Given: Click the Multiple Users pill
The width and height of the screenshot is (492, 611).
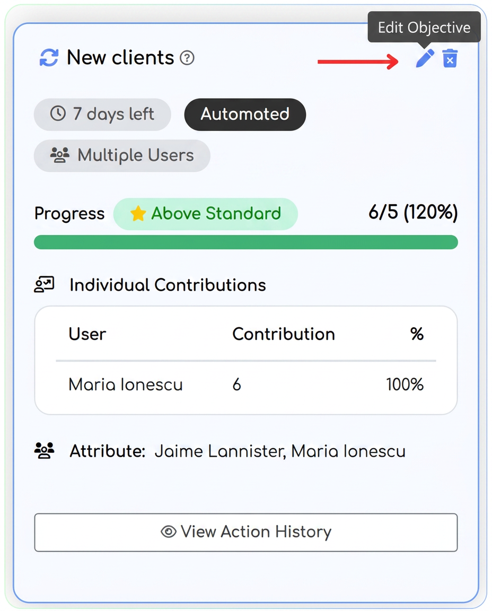Looking at the screenshot, I should pos(122,155).
